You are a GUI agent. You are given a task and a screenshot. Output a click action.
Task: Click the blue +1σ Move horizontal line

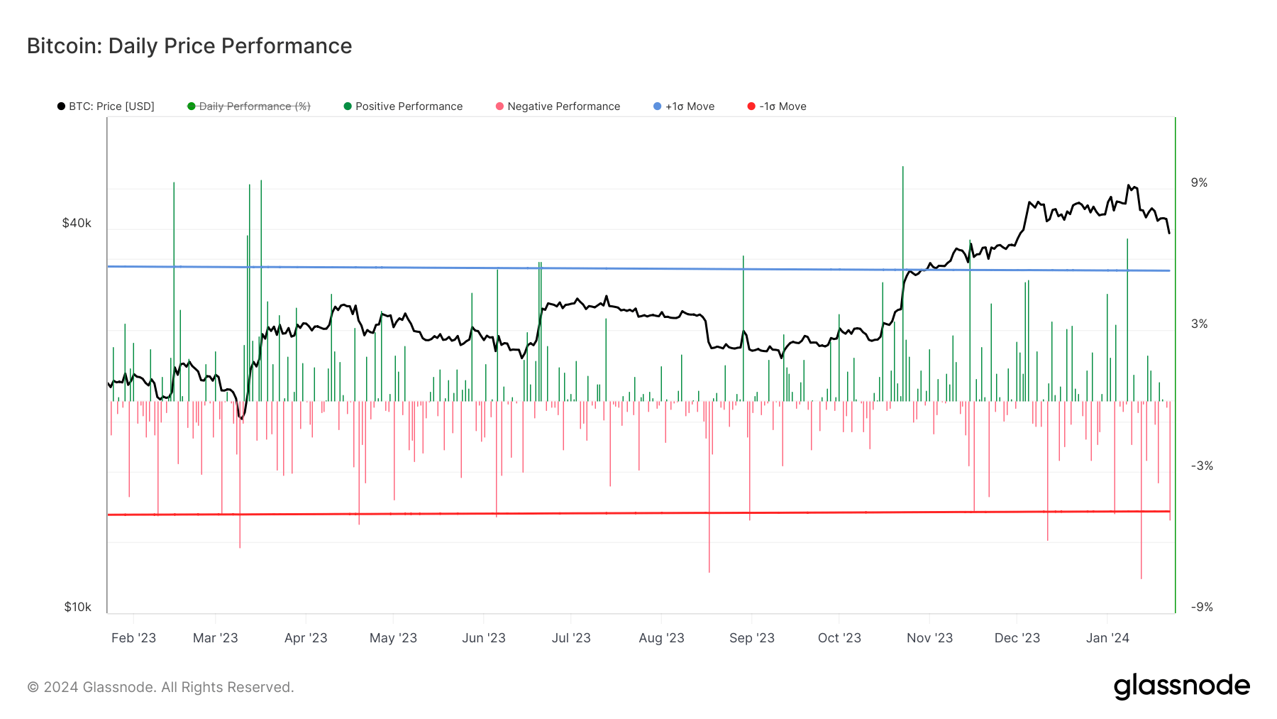[x=638, y=270]
